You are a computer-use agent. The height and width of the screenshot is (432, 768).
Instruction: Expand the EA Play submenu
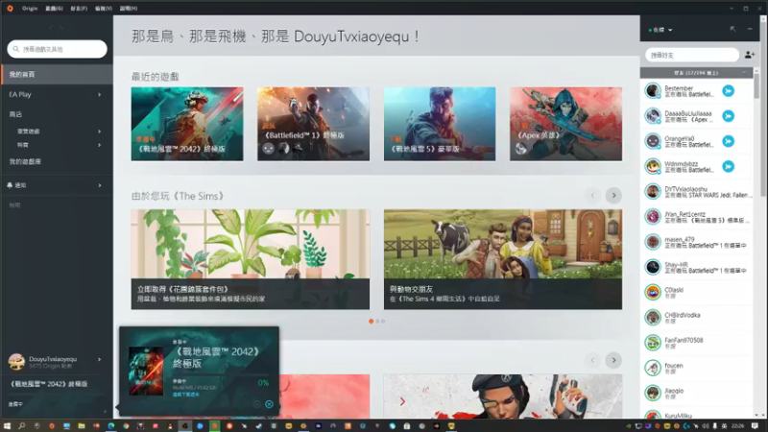point(100,94)
